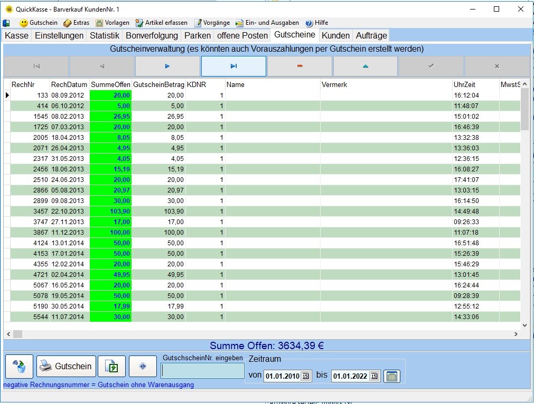Click the RechDatum column header
Viewport: 534px width, 404px height.
[x=69, y=84]
